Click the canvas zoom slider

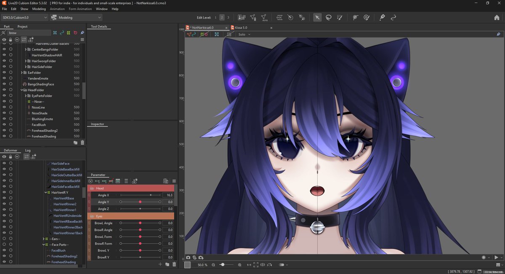[x=226, y=265]
